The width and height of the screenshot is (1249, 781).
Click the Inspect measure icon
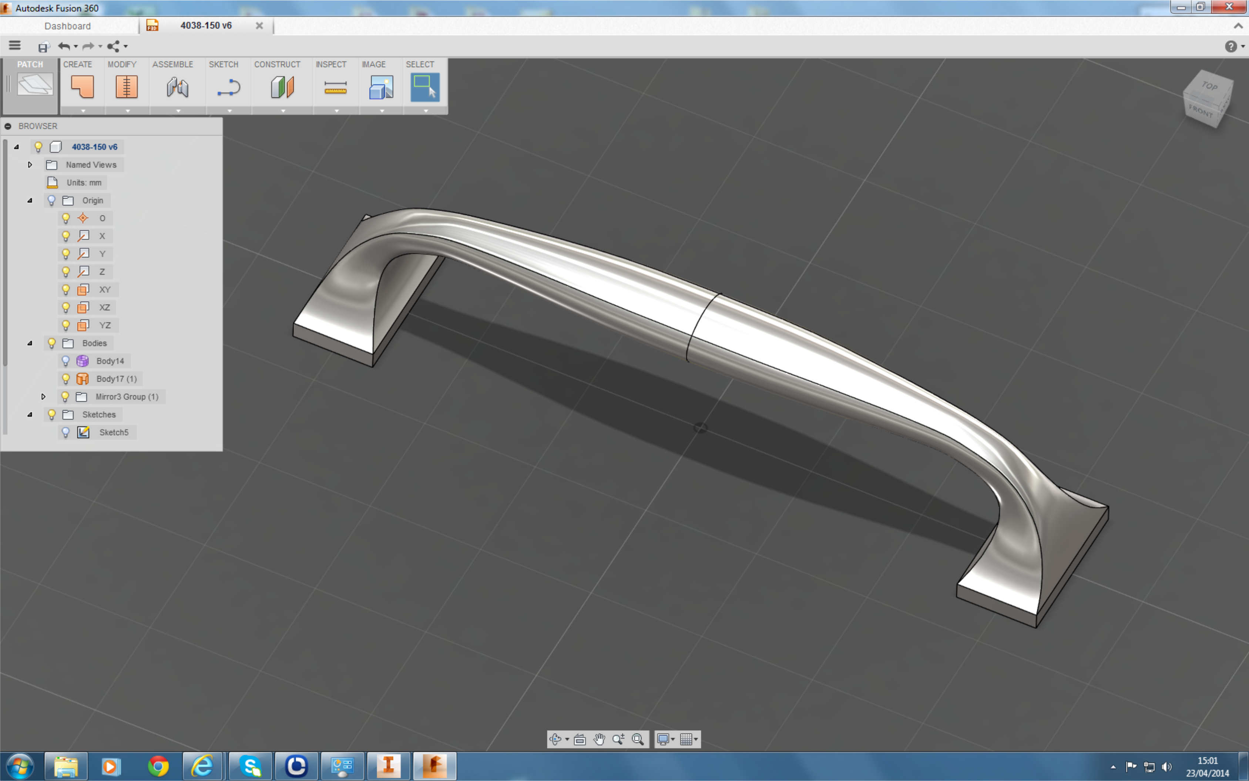(336, 88)
